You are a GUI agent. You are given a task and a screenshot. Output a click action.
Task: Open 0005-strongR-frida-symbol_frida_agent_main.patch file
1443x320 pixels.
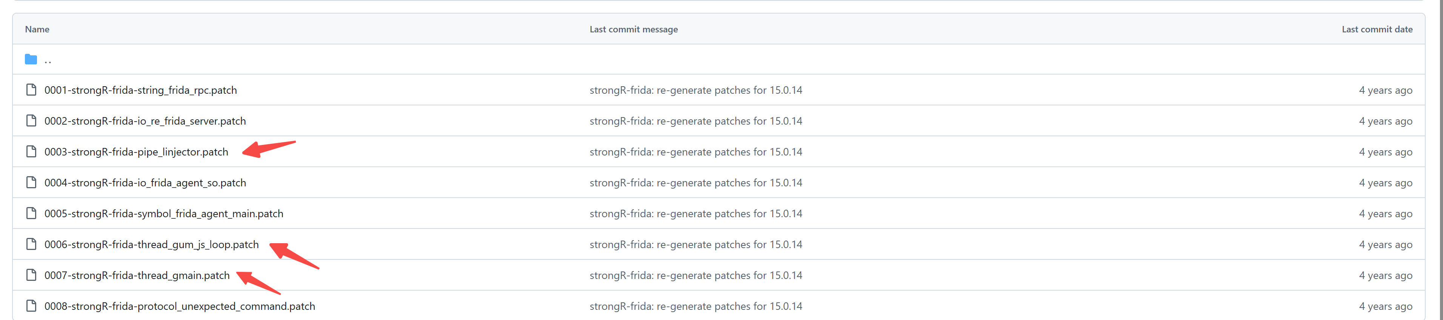[x=163, y=214]
